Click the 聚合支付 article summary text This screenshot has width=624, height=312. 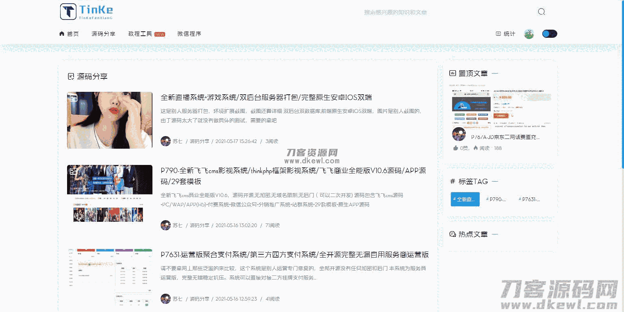pos(293,273)
